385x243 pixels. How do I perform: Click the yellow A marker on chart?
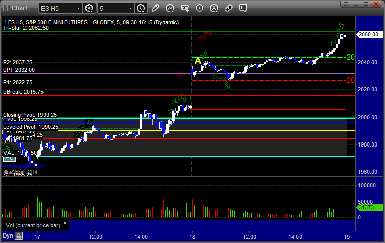click(198, 61)
